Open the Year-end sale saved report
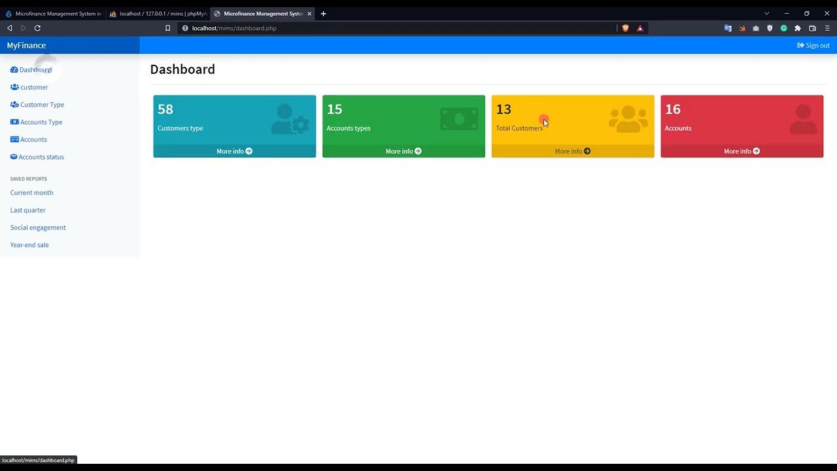The height and width of the screenshot is (471, 837). [x=29, y=245]
